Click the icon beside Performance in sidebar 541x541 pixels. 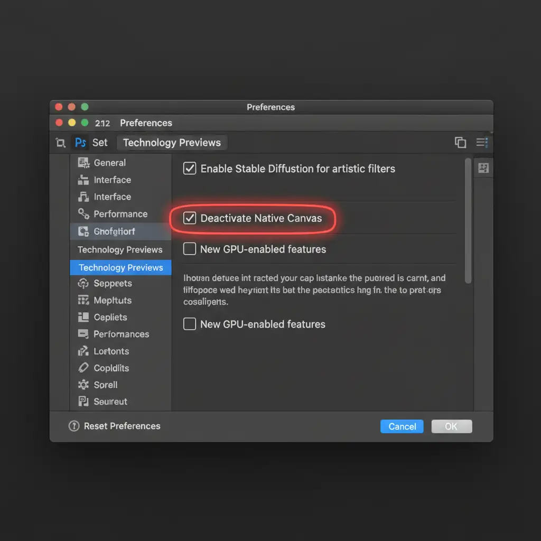[83, 214]
